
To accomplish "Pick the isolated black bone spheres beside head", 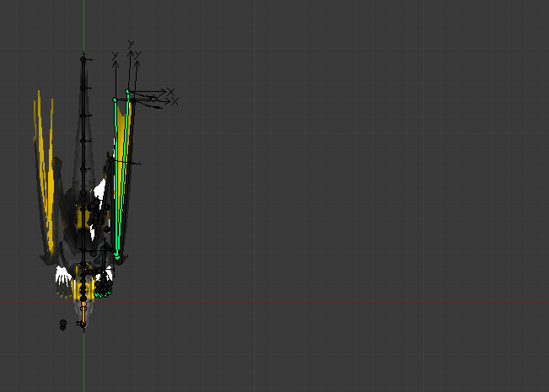I will 63,325.
